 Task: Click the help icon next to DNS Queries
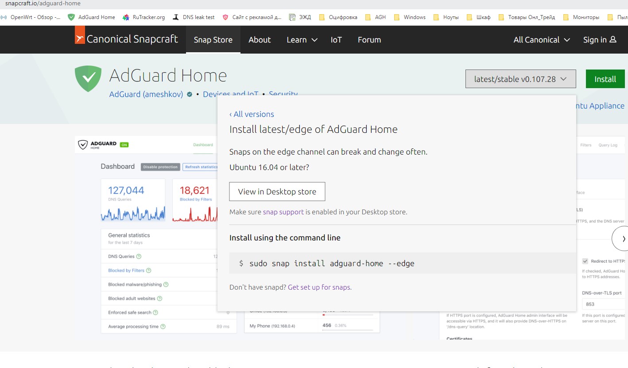139,256
